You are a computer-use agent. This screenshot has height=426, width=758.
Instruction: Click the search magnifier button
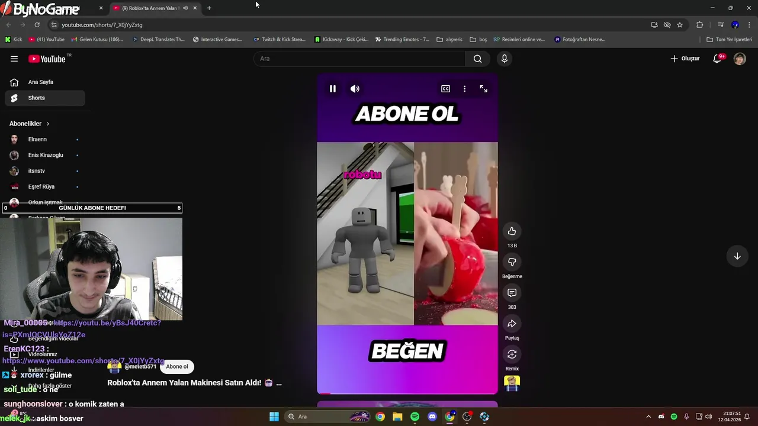477,59
